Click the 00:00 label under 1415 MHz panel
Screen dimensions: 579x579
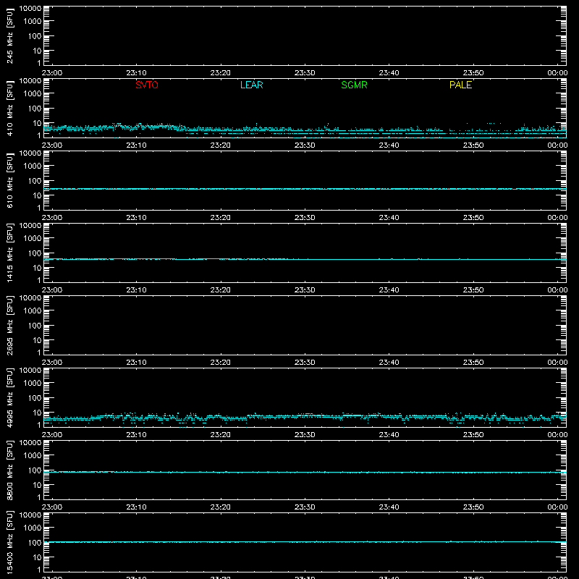[557, 290]
